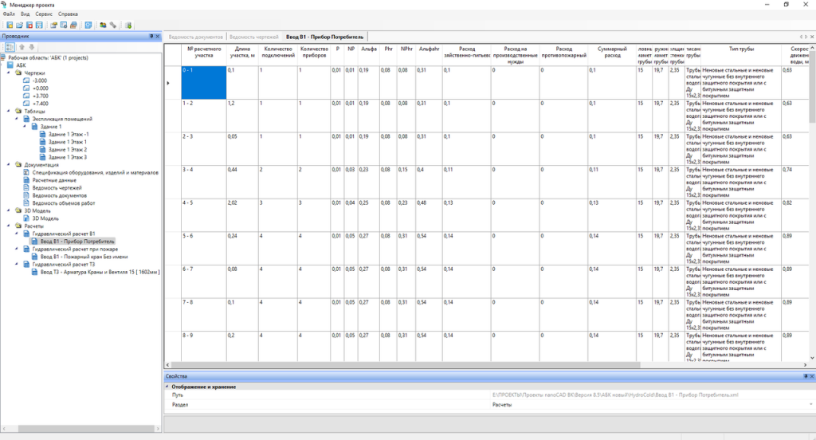816x440 pixels.
Task: Toggle auto-hide pin on Свойства panel
Action: (x=805, y=375)
